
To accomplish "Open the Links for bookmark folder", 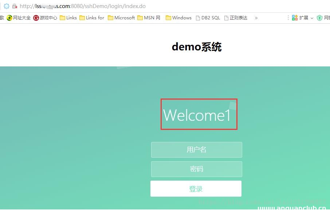I will click(x=92, y=18).
